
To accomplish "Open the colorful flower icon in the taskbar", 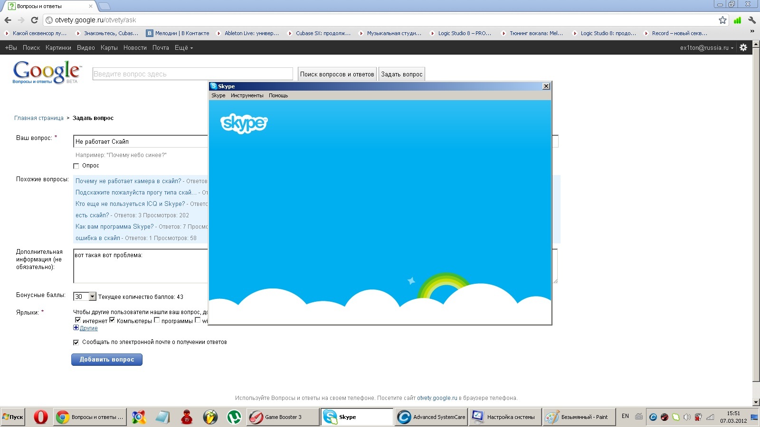I will (x=139, y=417).
